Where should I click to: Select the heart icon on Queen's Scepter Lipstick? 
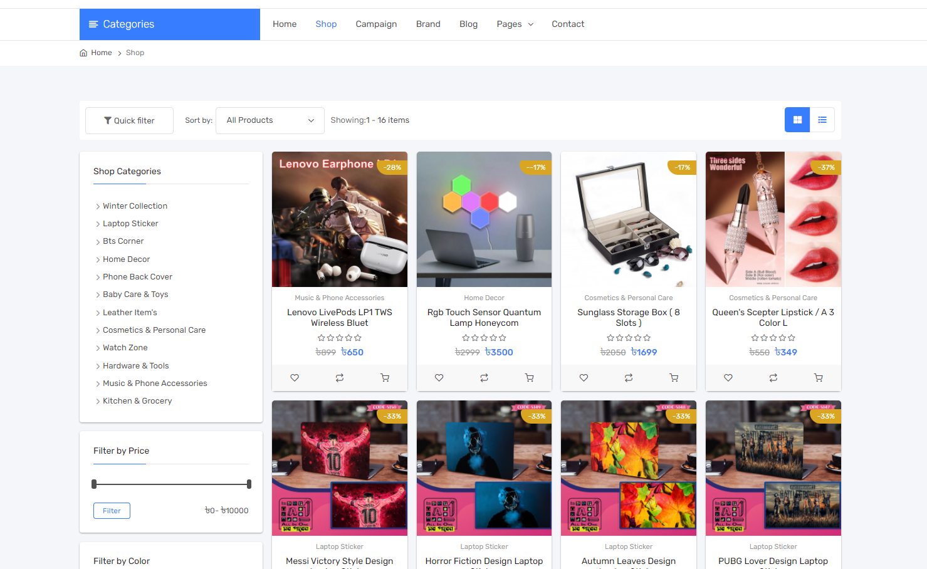728,377
